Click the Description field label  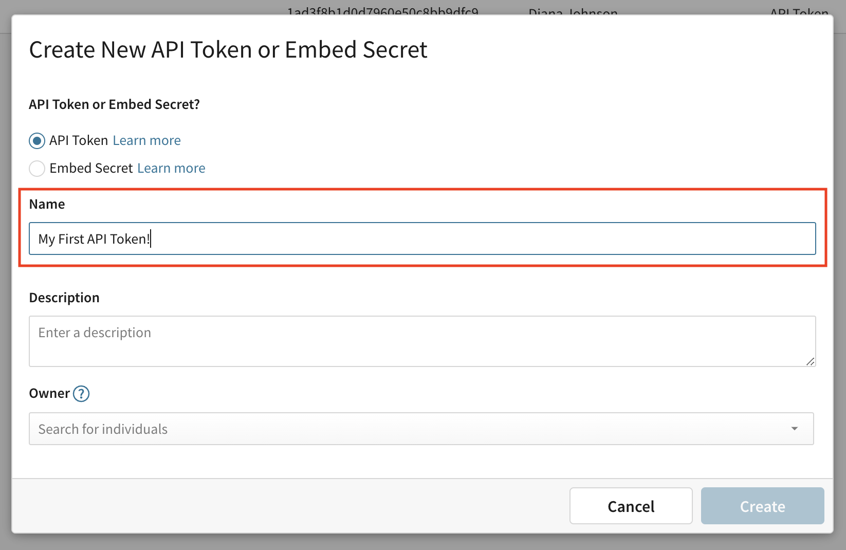tap(64, 298)
